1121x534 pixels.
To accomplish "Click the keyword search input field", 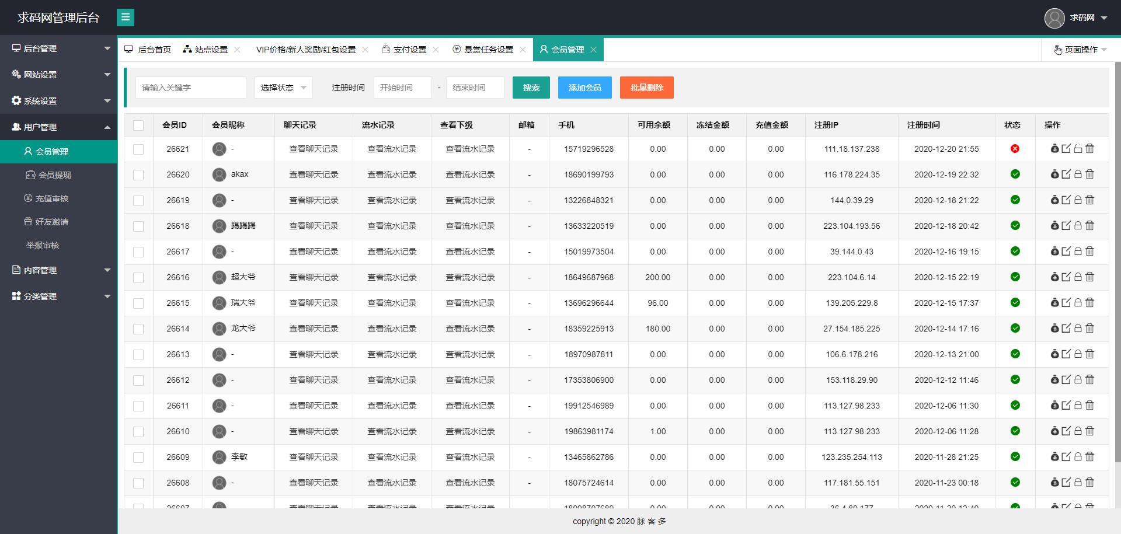I will pyautogui.click(x=190, y=88).
